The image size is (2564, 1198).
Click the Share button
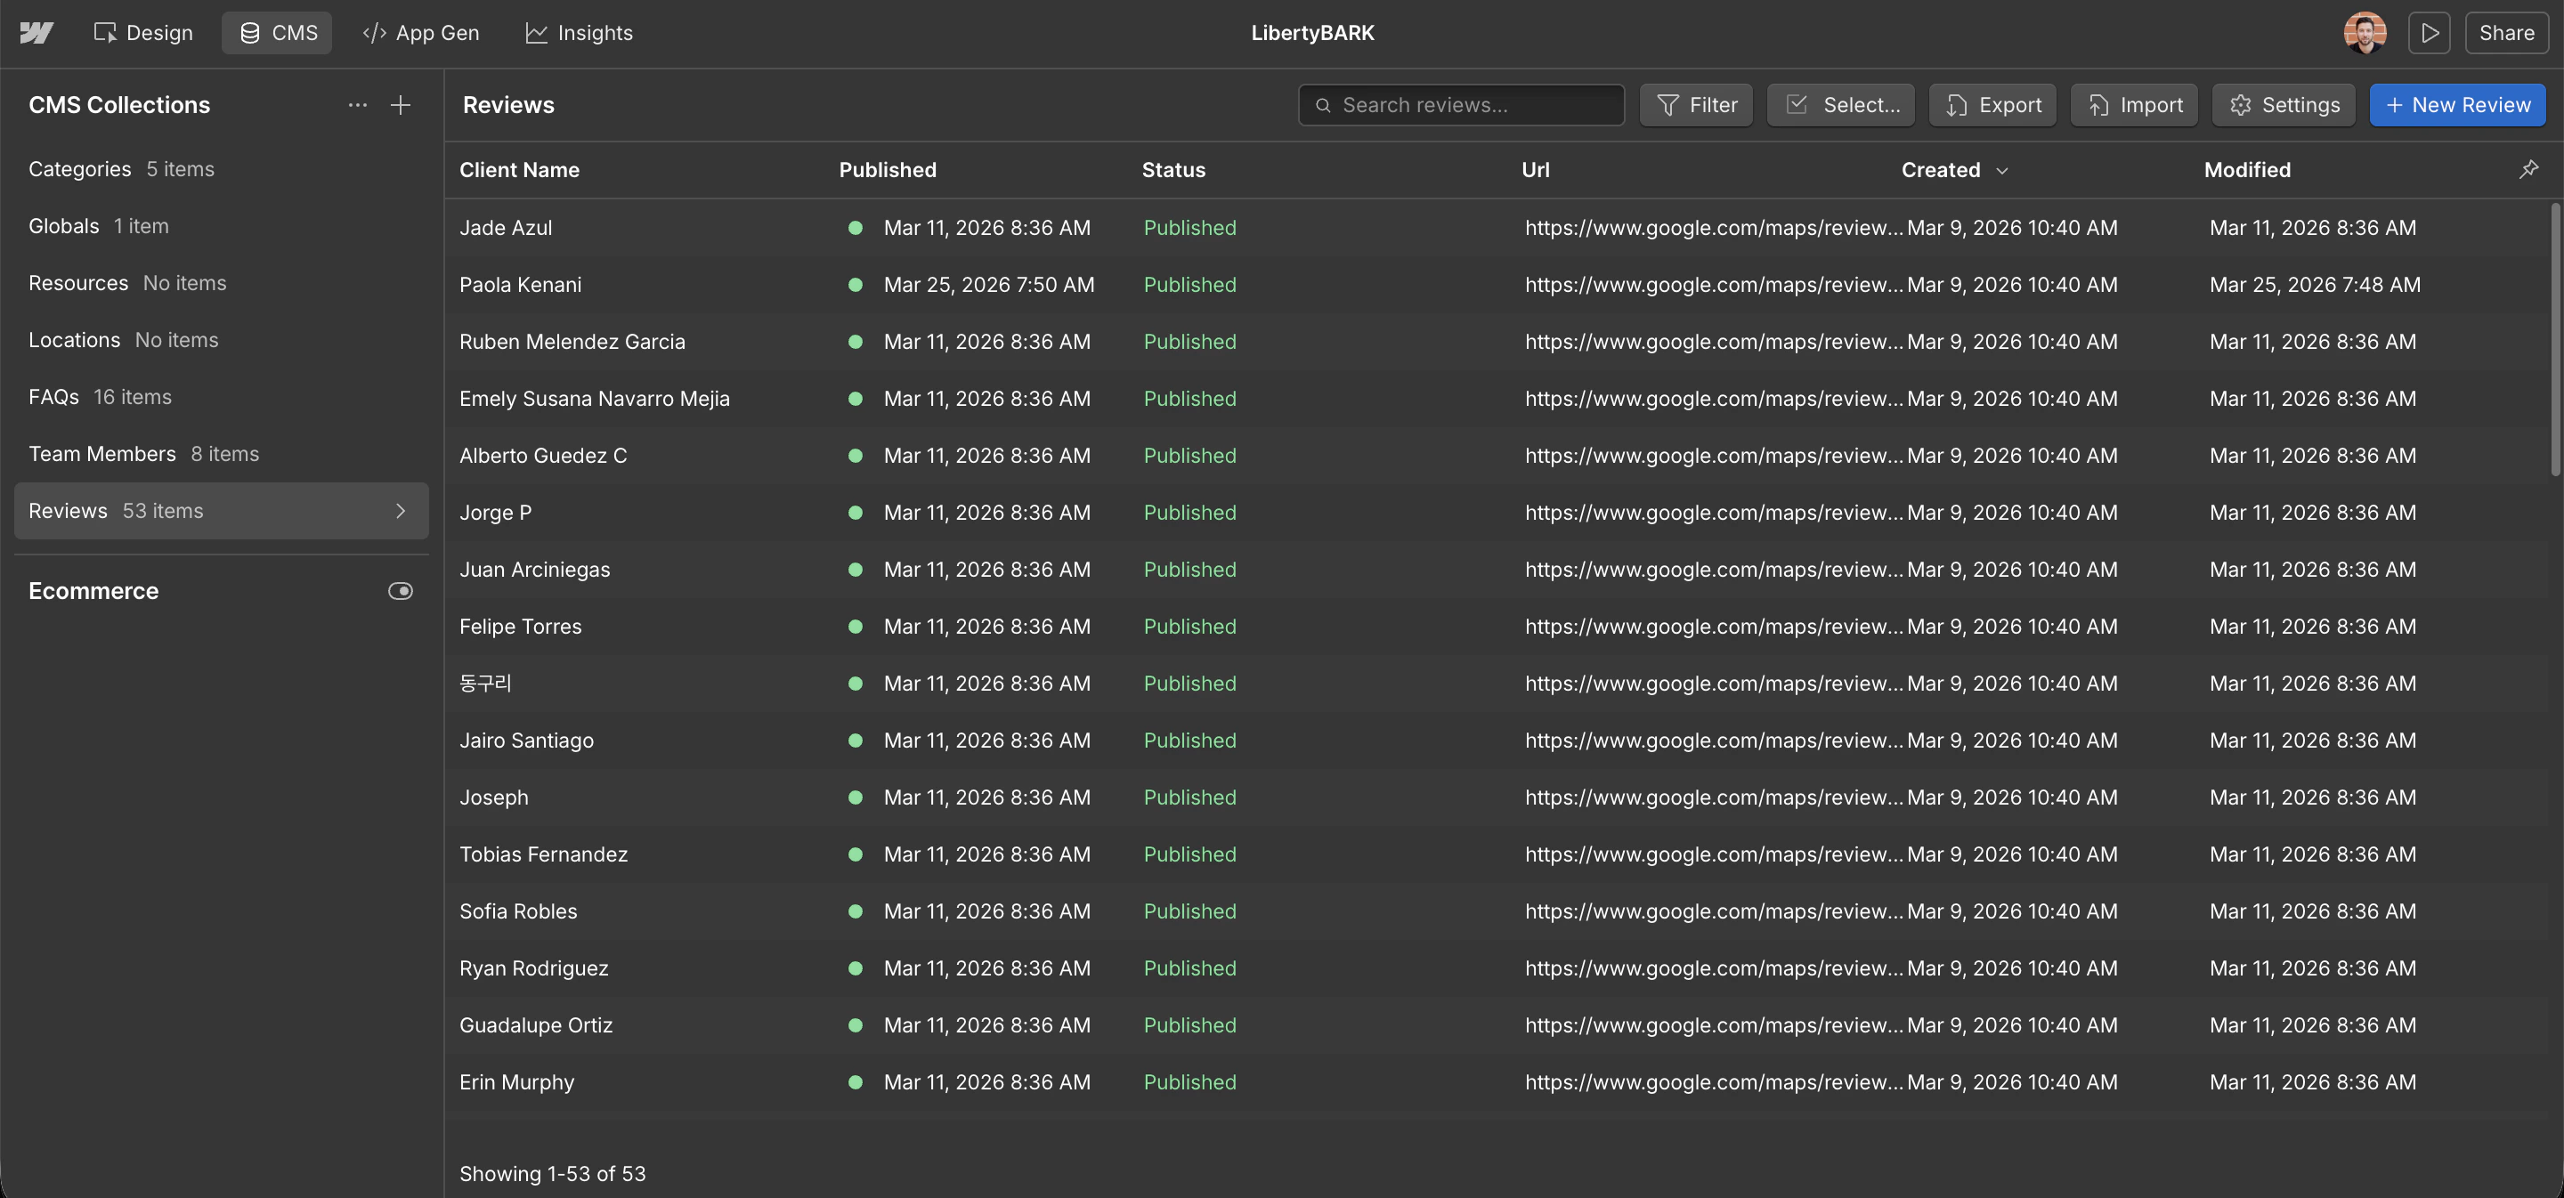(x=2505, y=33)
